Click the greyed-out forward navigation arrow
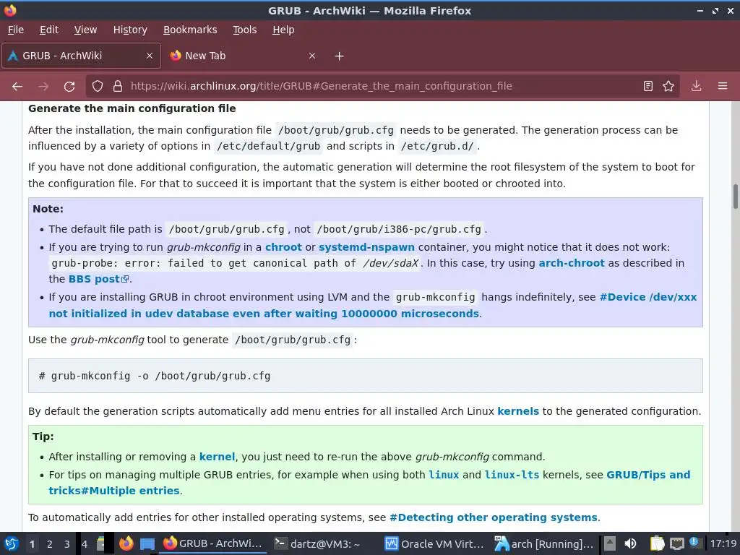Viewport: 740px width, 555px height. 43,87
